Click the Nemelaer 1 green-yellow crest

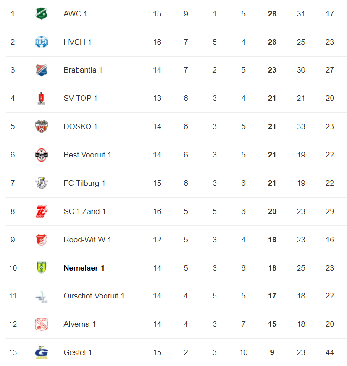tap(42, 268)
